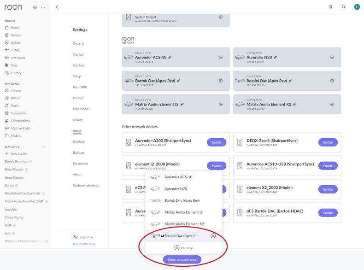This screenshot has width=364, height=270.
Task: Open settings gear for Rossini Dac device
Action: click(x=332, y=81)
